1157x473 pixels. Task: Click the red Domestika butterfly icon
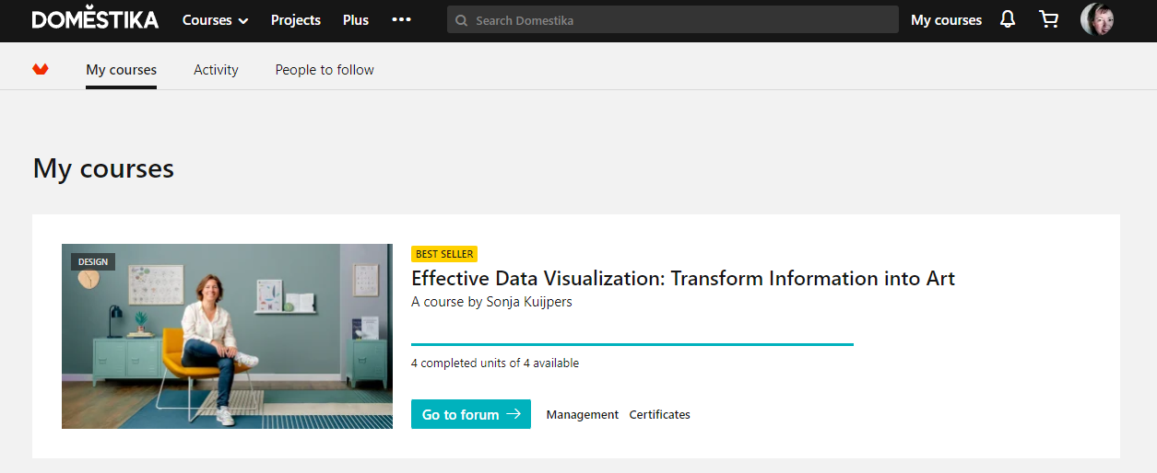click(41, 69)
